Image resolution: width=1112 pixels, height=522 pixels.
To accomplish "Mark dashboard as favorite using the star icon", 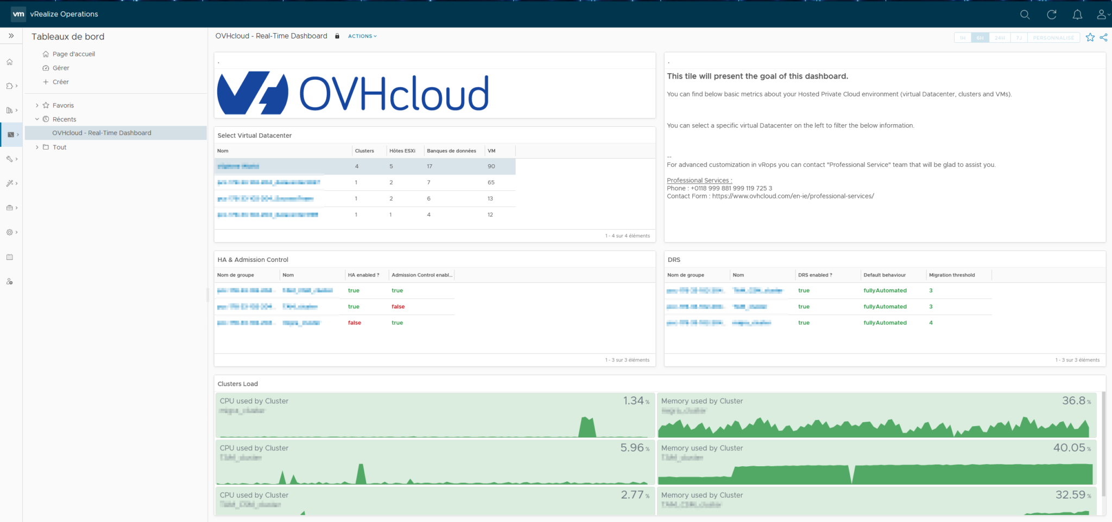I will point(1090,37).
